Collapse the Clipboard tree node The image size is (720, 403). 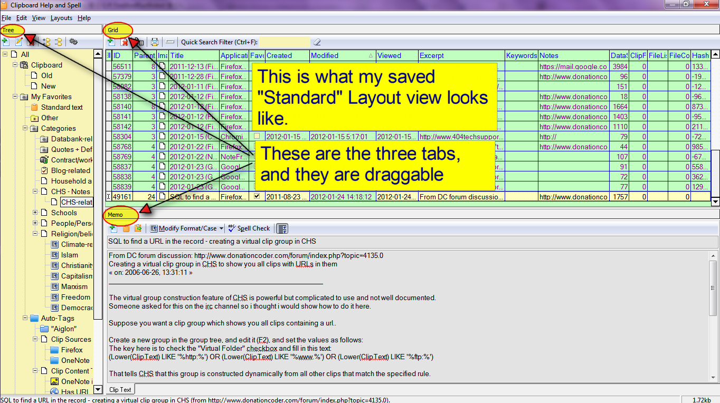(x=15, y=65)
